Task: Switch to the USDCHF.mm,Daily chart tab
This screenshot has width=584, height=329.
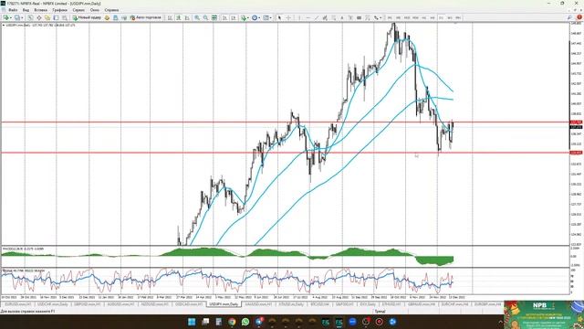Action: (52, 304)
